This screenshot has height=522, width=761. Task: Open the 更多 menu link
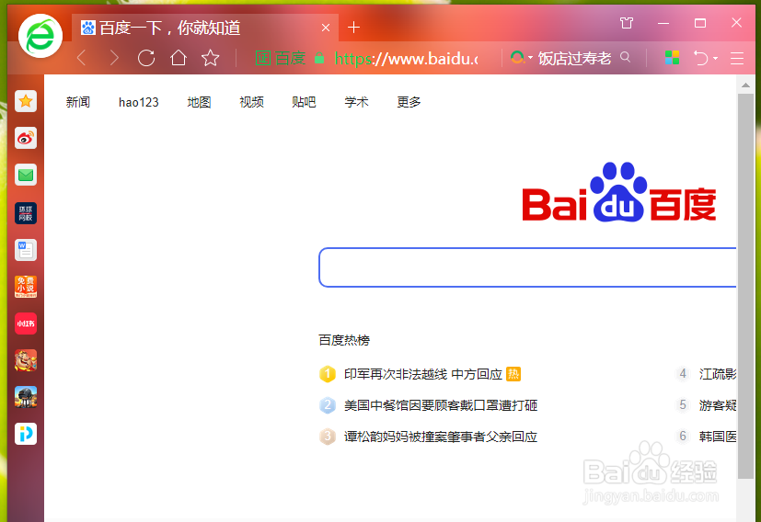click(409, 102)
